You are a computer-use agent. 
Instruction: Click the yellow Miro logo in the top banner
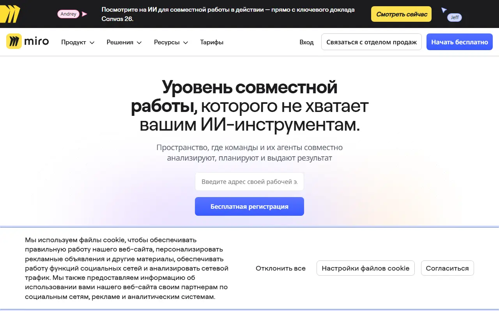point(10,14)
